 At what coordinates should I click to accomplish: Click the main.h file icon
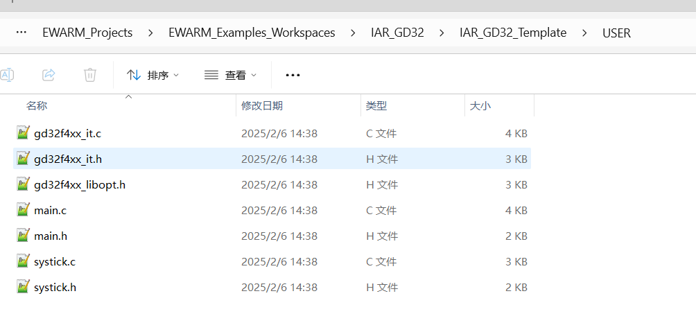coord(23,236)
